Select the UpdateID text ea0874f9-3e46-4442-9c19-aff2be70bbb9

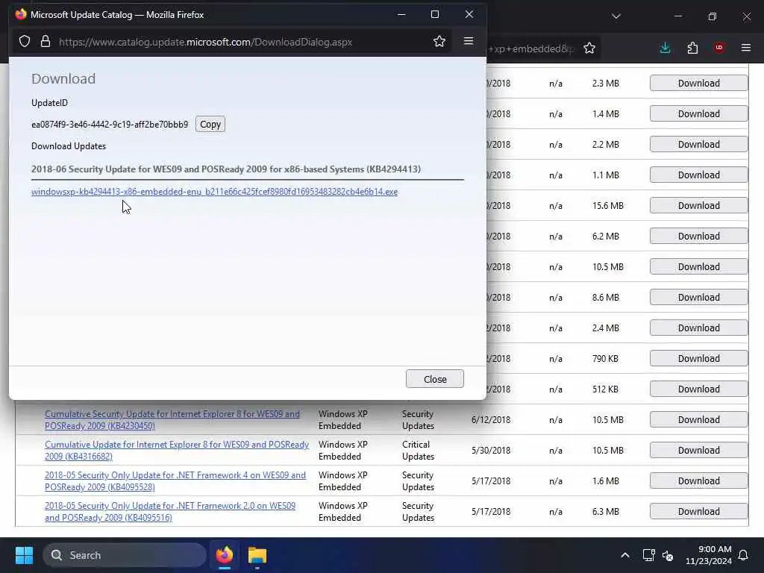click(x=110, y=125)
